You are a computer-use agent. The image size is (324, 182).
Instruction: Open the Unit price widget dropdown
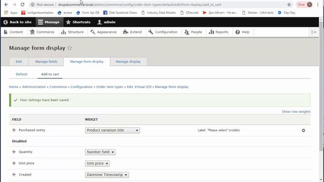(x=97, y=163)
